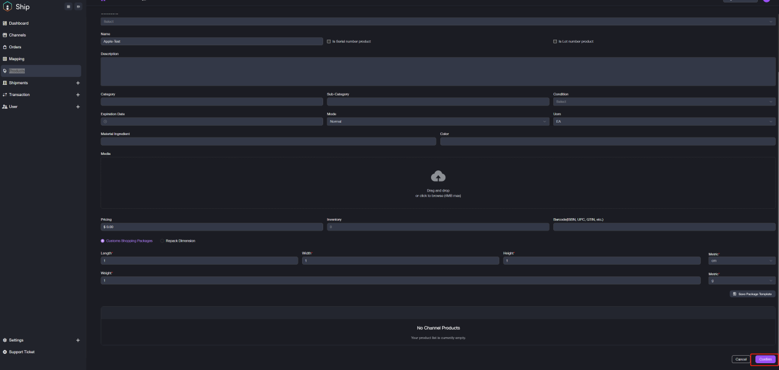
Task: Go to Orders in the sidebar
Action: coord(16,47)
